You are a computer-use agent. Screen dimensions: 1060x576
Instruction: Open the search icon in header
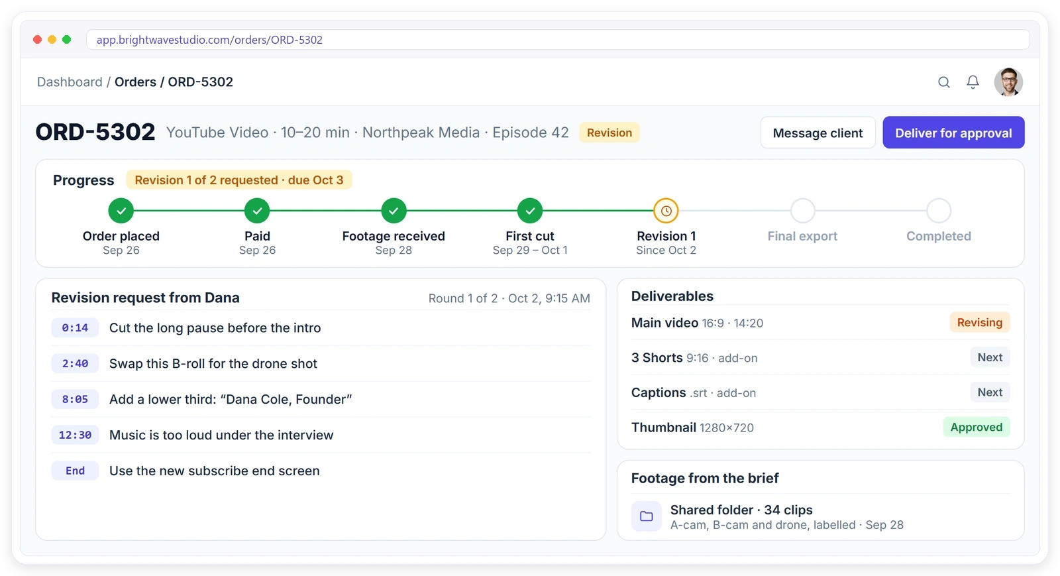[x=943, y=82]
